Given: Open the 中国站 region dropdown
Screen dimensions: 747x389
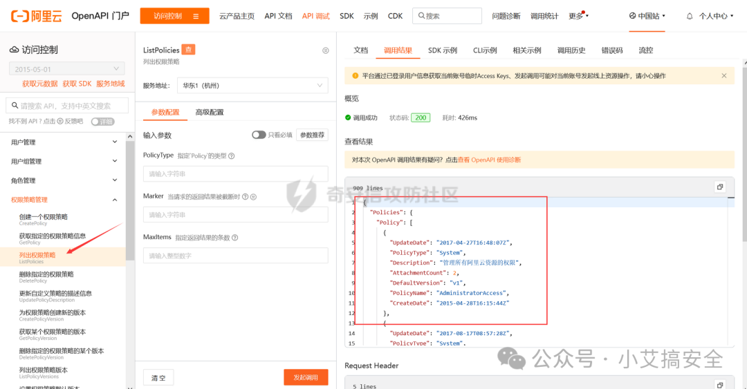Looking at the screenshot, I should (647, 16).
